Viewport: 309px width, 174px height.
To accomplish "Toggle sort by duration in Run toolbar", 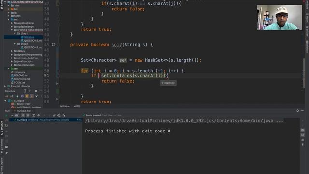I will point(28,116).
